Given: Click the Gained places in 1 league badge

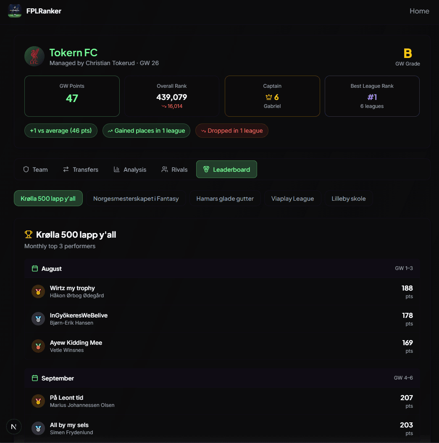Looking at the screenshot, I should tap(146, 131).
